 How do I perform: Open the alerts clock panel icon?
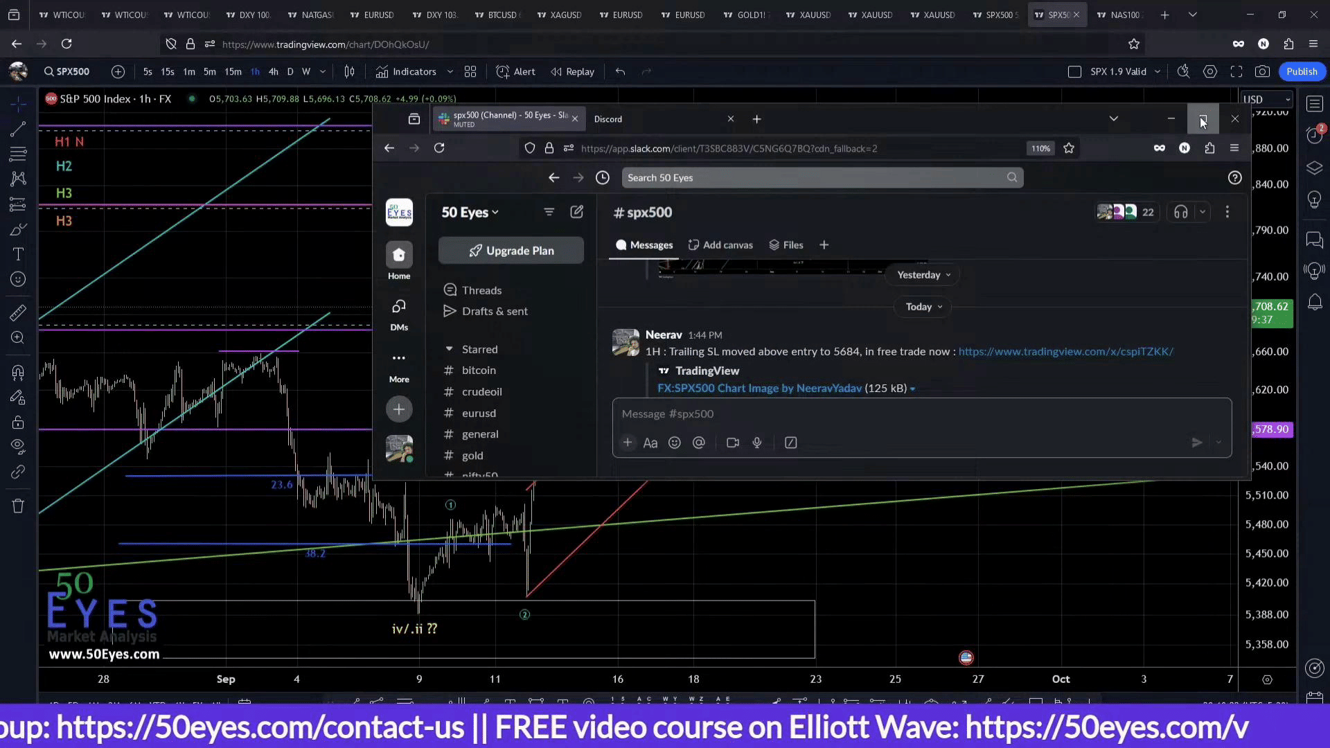pyautogui.click(x=1314, y=135)
